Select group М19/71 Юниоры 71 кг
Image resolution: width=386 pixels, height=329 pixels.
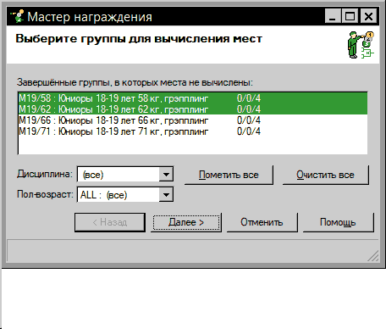tap(193, 131)
